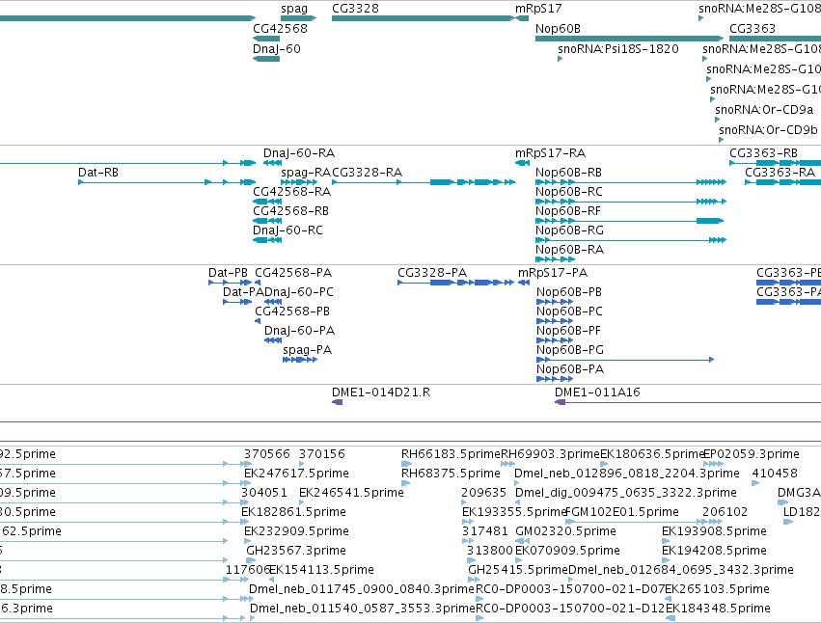Click the CG3328 gene label

(x=355, y=9)
